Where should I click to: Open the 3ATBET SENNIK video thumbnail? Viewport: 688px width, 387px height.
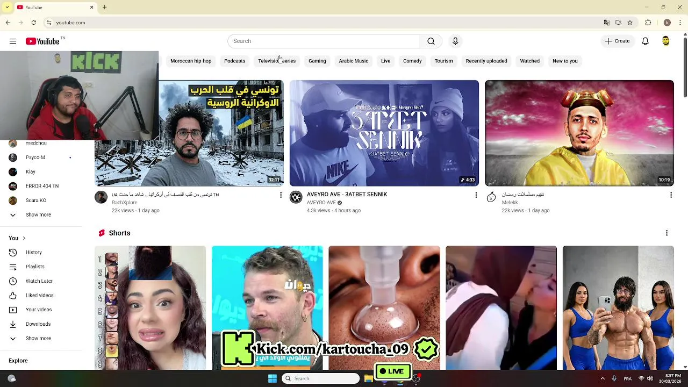point(384,133)
